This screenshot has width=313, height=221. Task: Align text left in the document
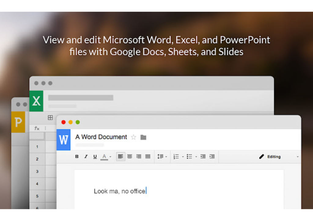coord(120,156)
